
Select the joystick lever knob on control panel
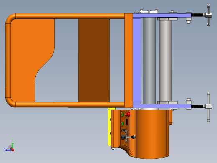tap(134, 137)
